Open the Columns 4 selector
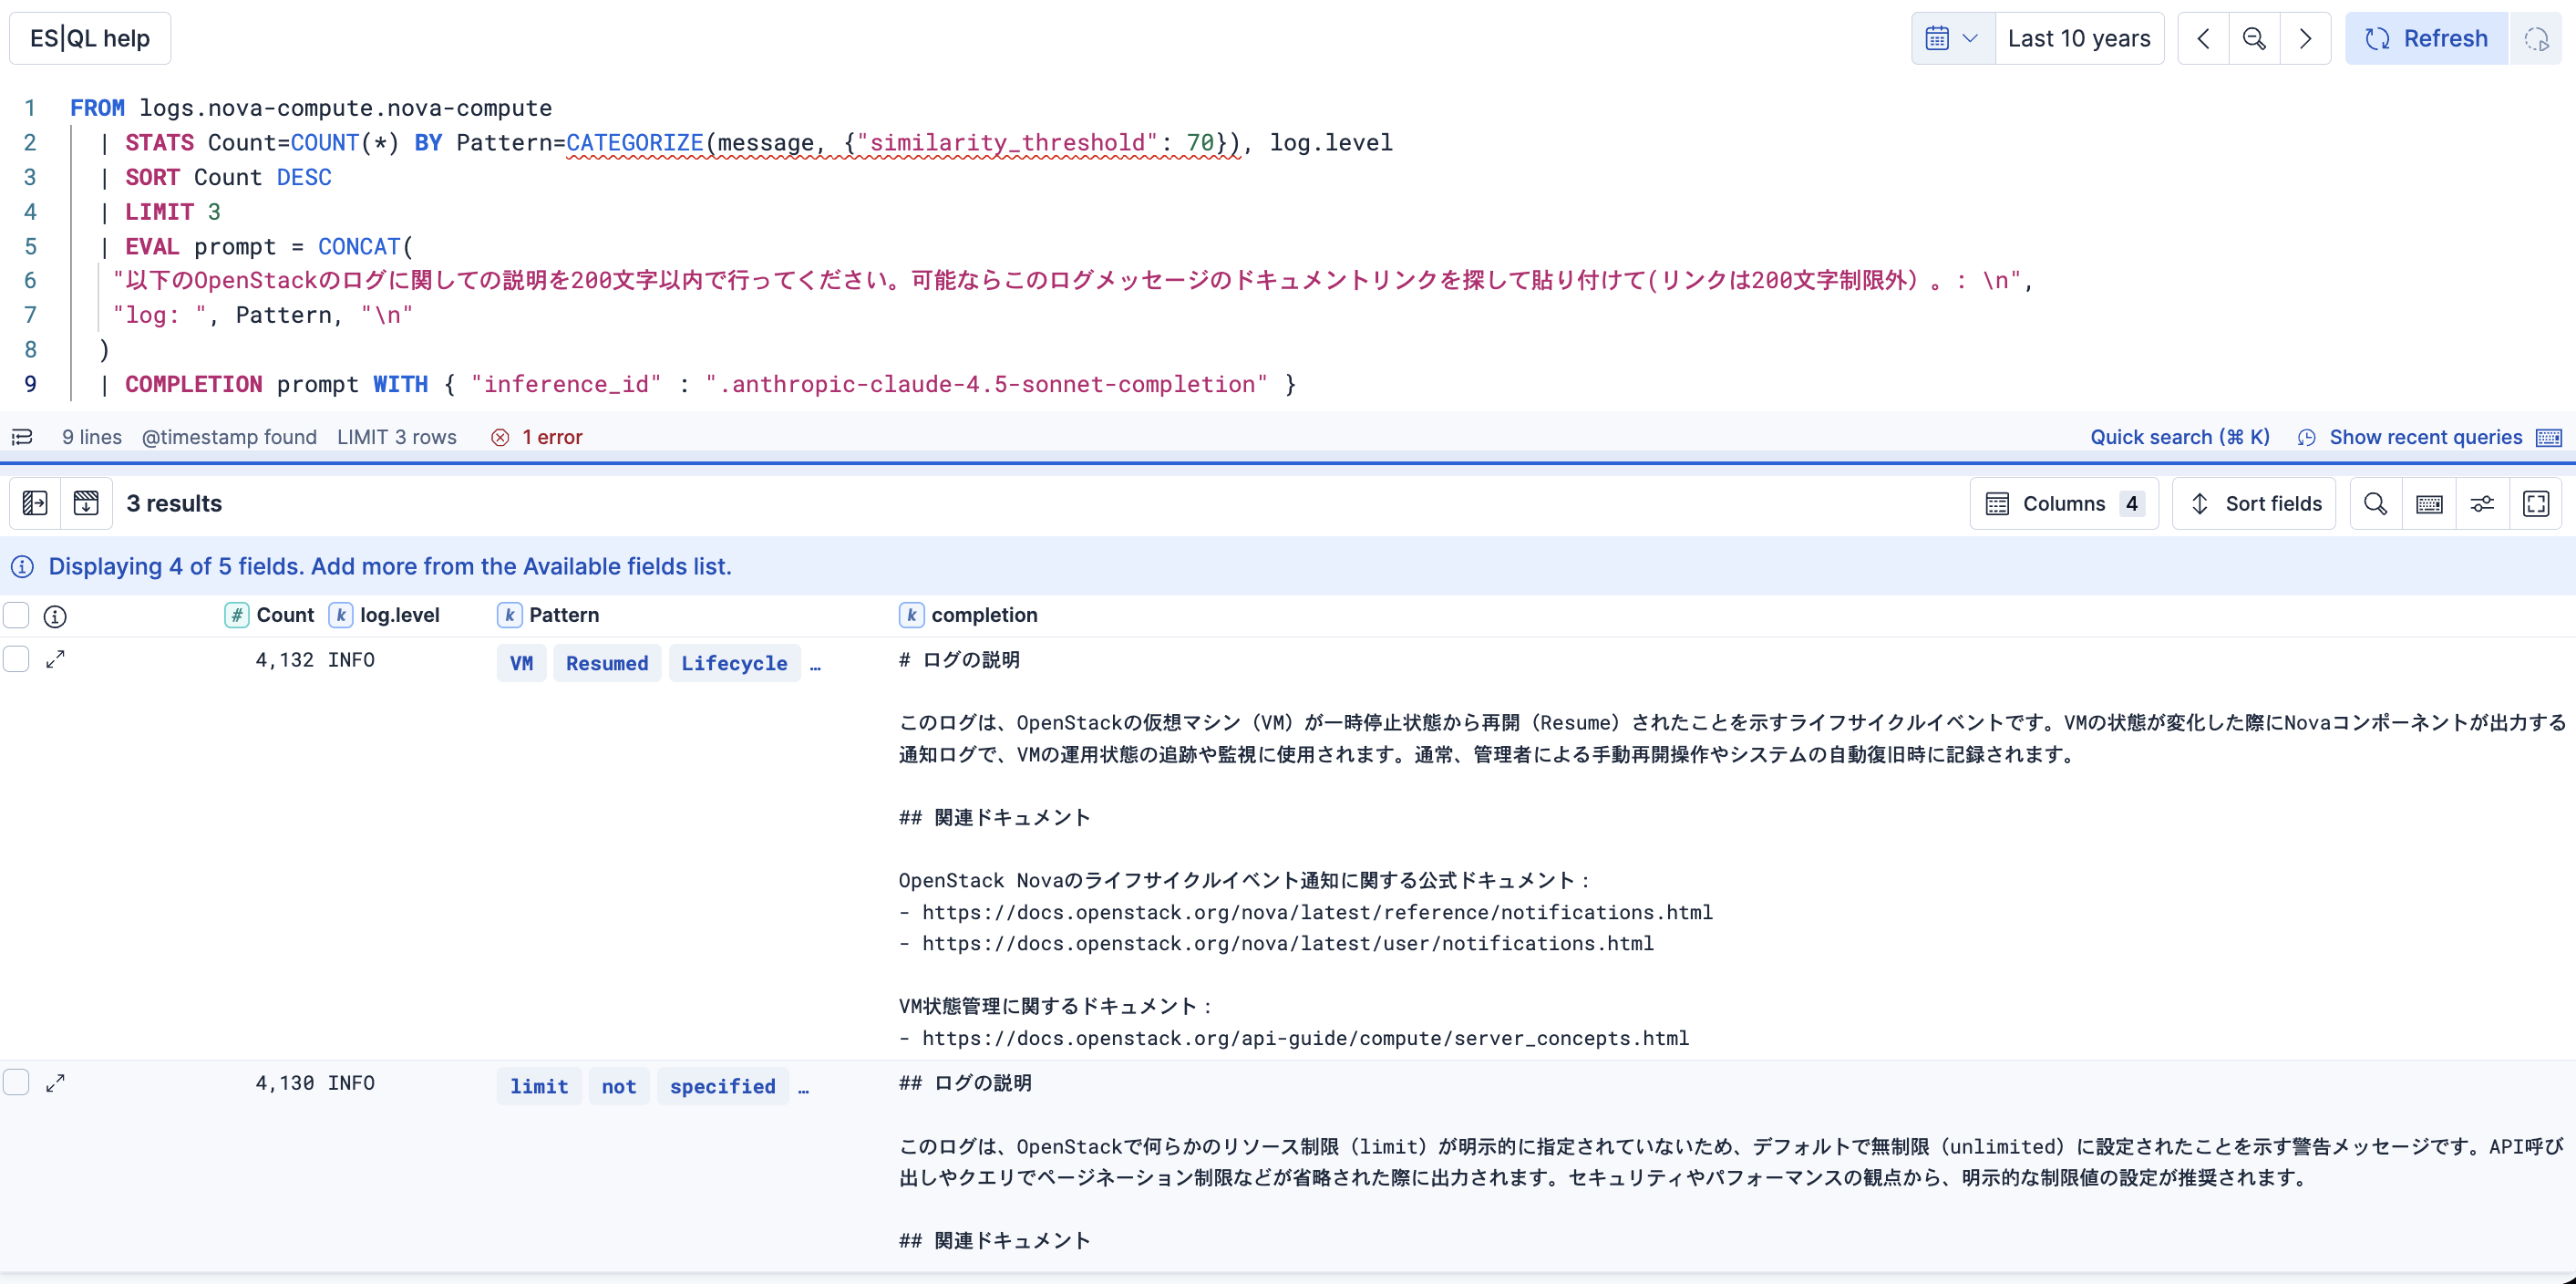 pyautogui.click(x=2064, y=503)
